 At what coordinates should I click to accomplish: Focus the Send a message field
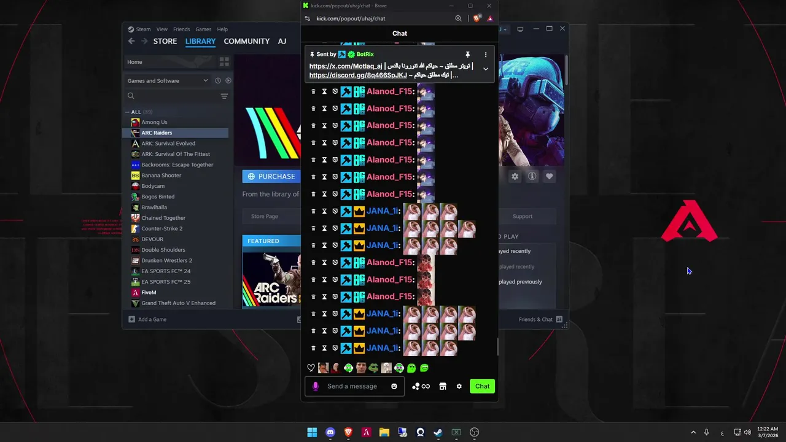click(x=354, y=386)
